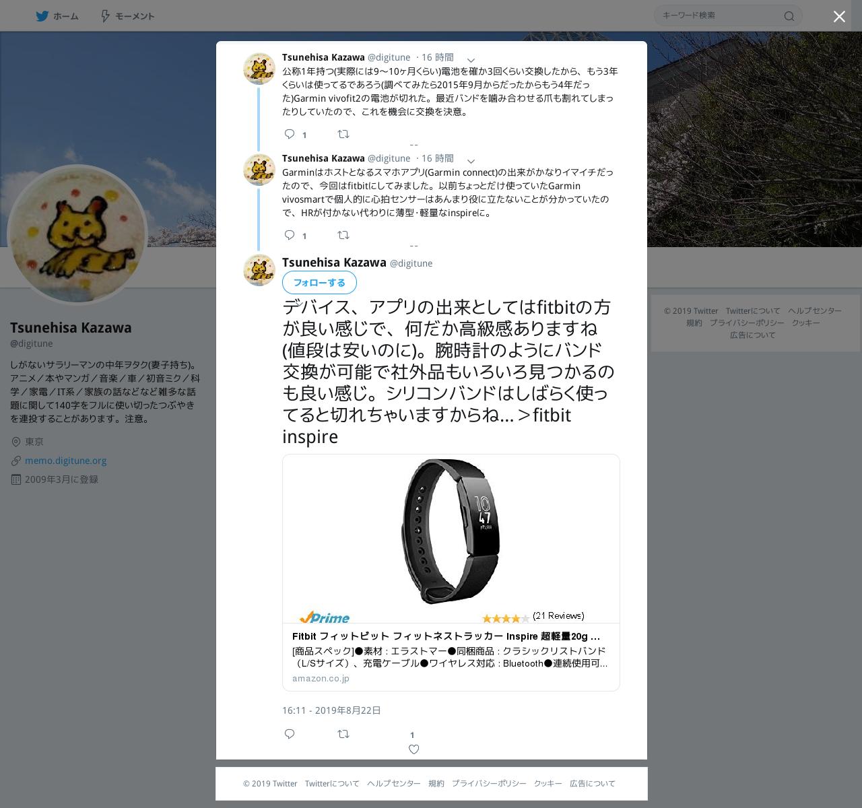The width and height of the screenshot is (862, 808).
Task: Reply to the main fitbit tweet
Action: click(x=290, y=734)
